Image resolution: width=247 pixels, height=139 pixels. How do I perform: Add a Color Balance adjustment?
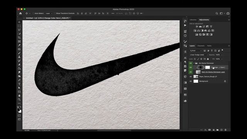tap(198, 31)
